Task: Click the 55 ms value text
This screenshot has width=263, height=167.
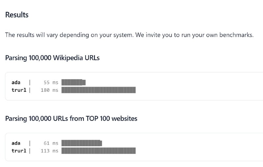Action: [x=51, y=82]
